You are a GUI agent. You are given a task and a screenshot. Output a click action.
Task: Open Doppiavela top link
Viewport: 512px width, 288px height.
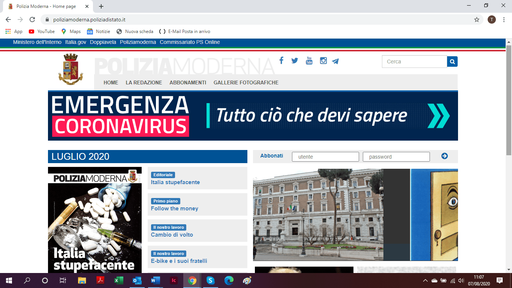[103, 42]
